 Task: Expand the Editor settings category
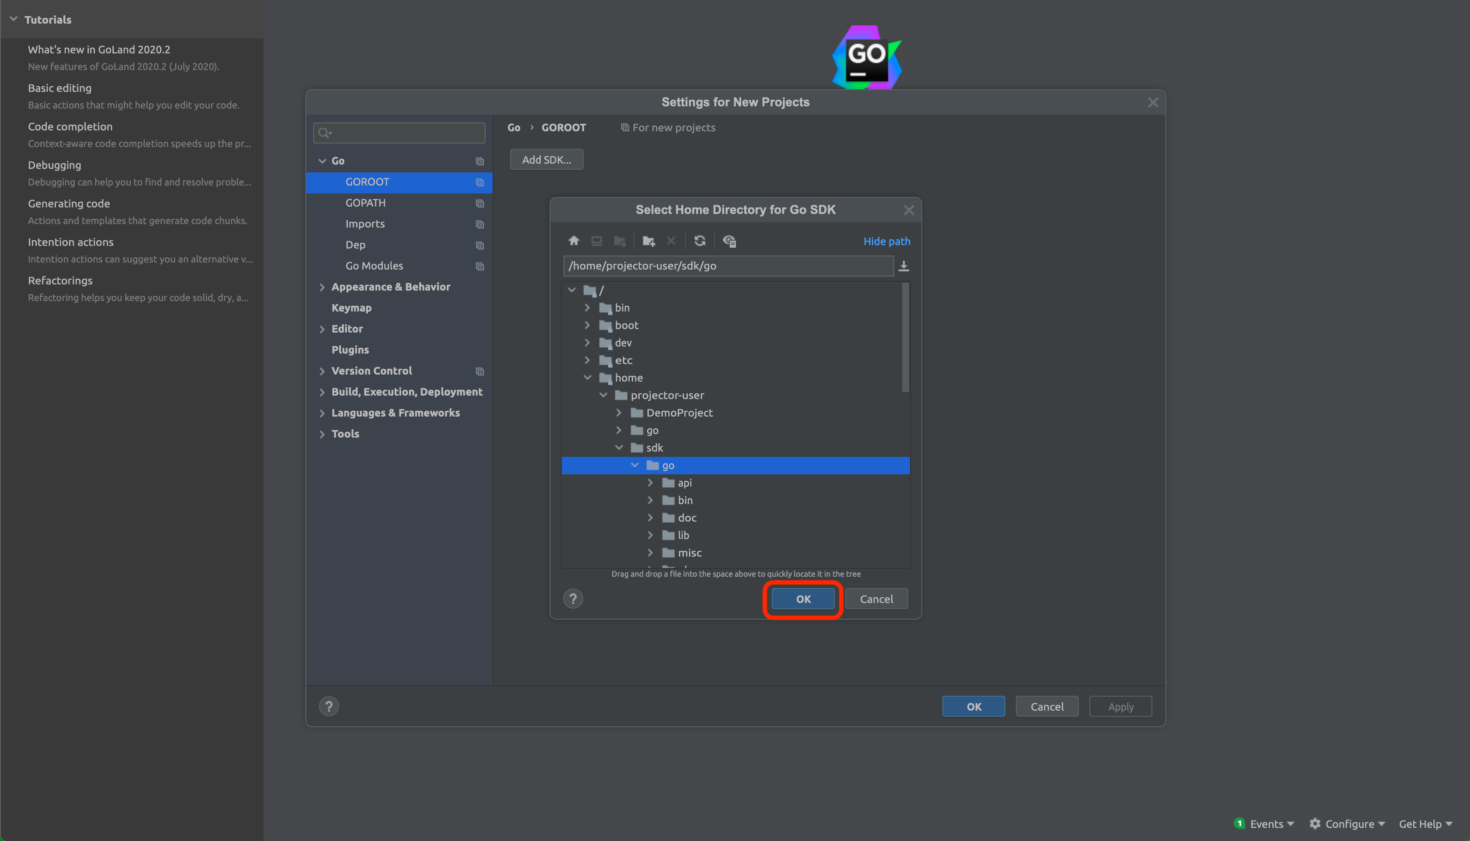click(322, 329)
